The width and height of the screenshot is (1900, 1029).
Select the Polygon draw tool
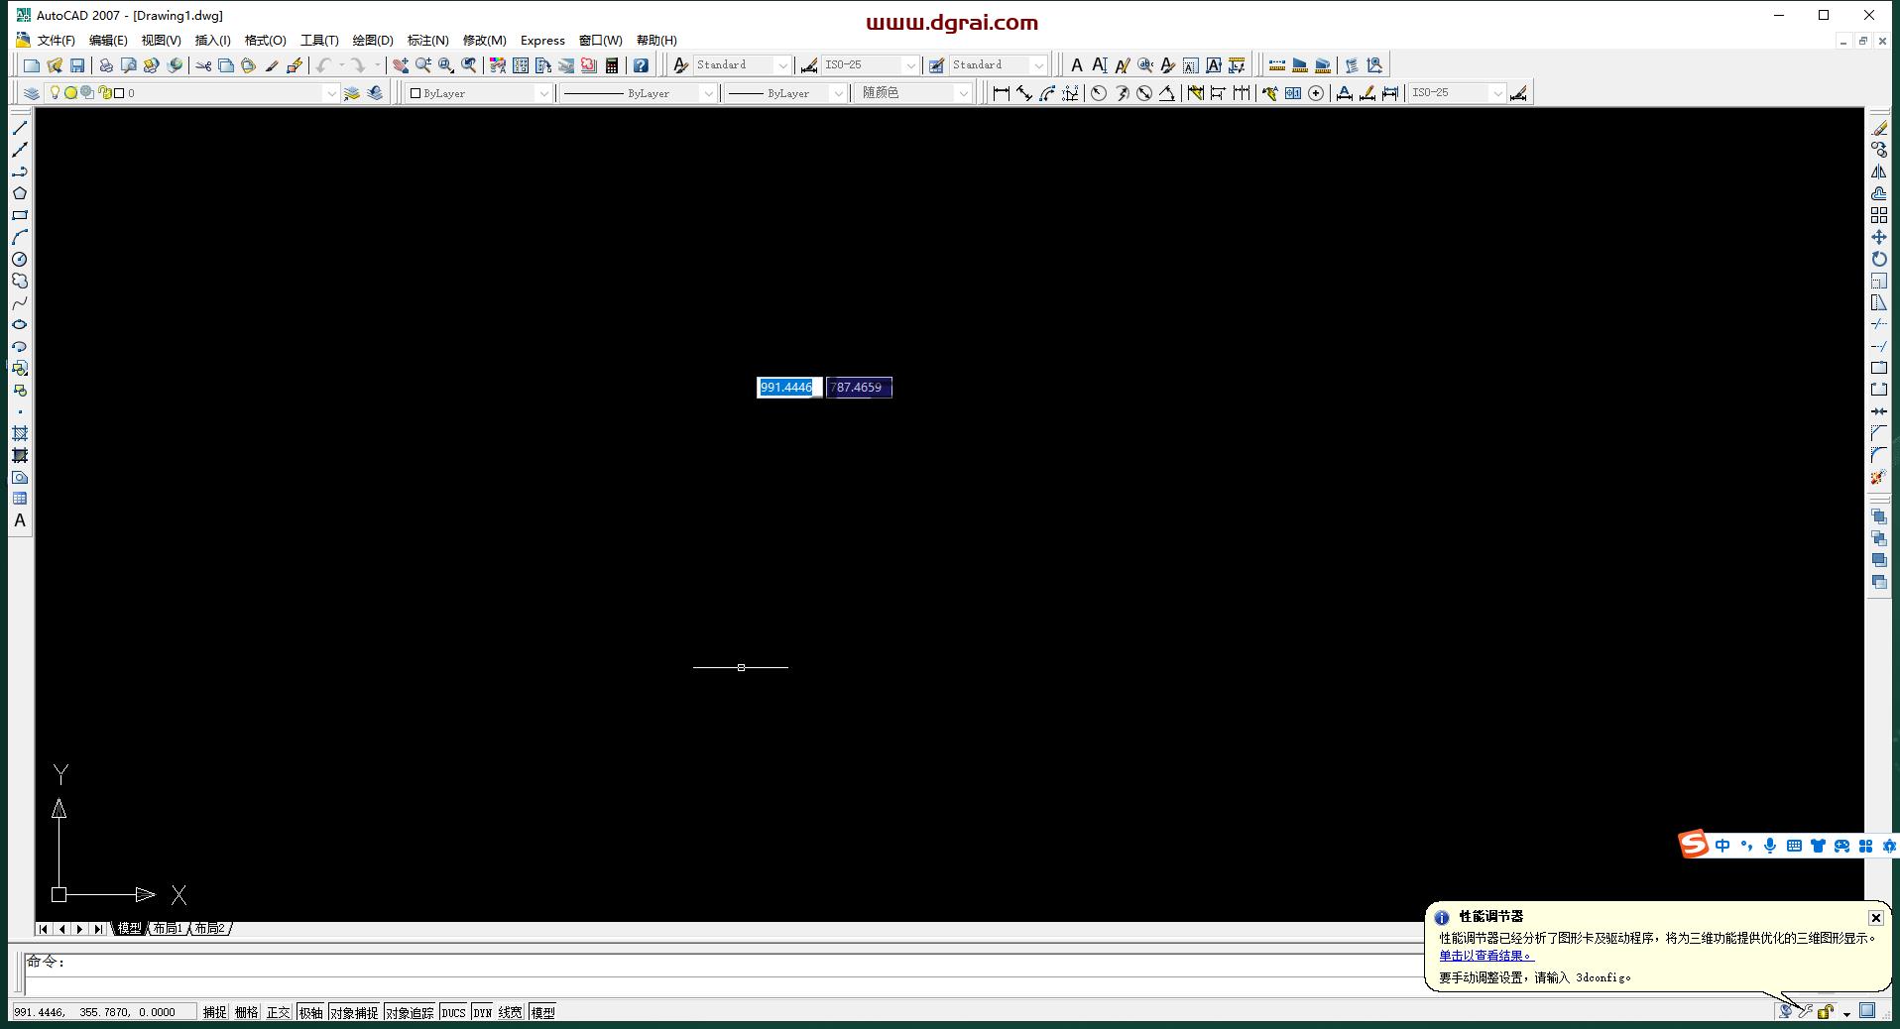click(19, 193)
